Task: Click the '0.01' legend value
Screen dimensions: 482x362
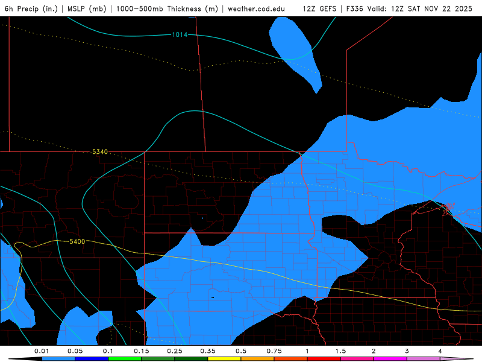Action: click(x=42, y=351)
